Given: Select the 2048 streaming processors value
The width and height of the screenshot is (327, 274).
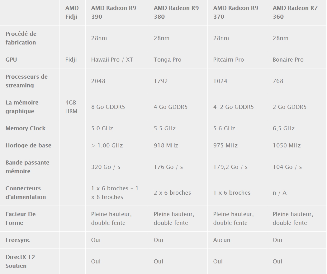Looking at the screenshot, I should coord(98,81).
